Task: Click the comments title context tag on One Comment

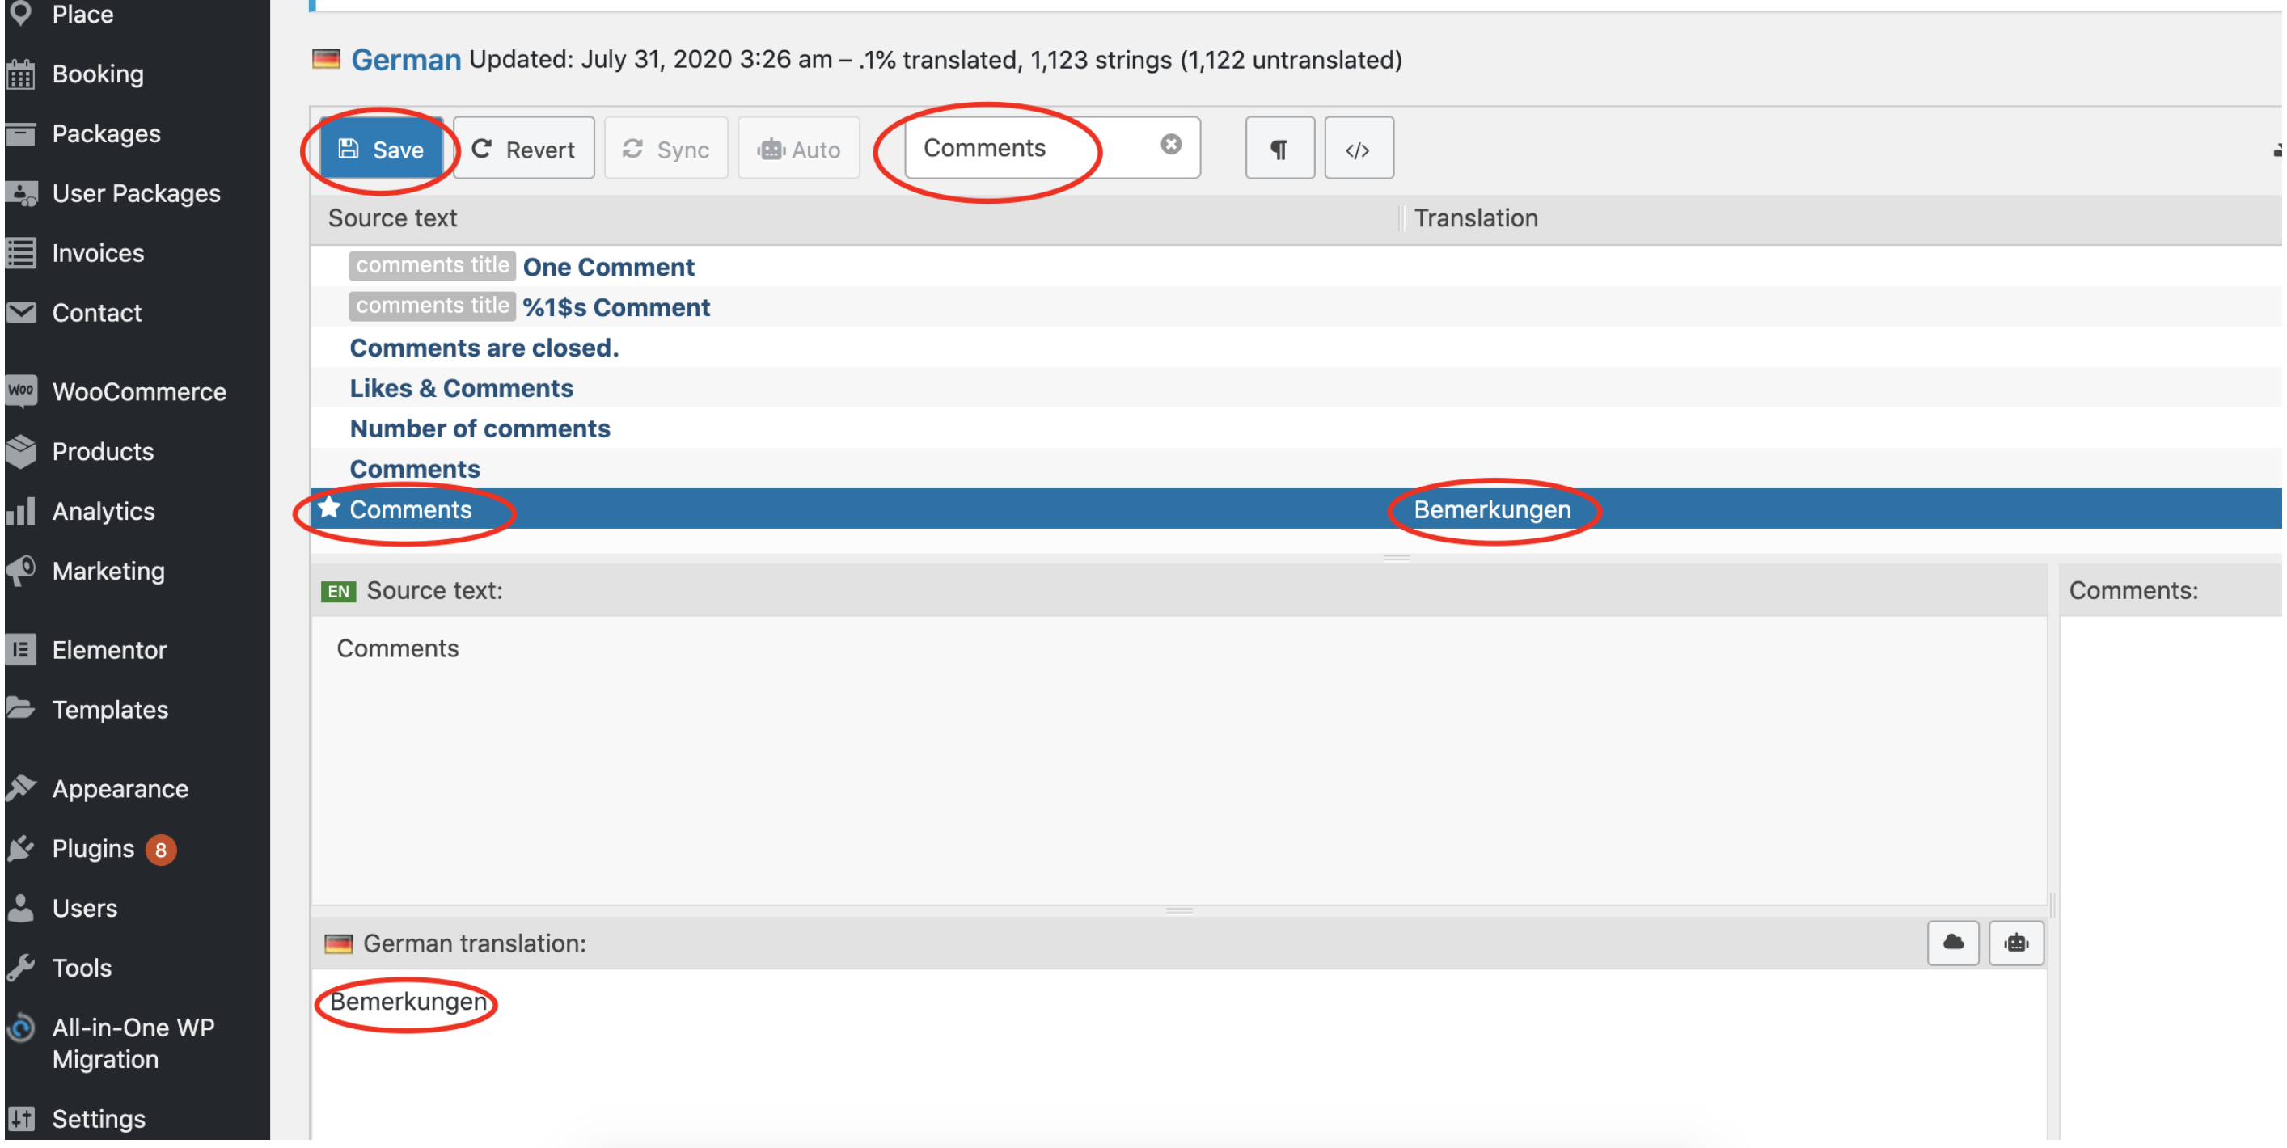Action: (432, 265)
